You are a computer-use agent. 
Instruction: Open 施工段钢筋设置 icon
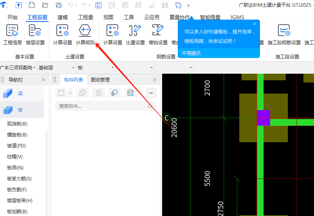point(284,34)
